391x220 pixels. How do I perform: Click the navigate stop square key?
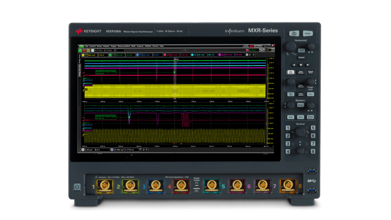(301, 65)
